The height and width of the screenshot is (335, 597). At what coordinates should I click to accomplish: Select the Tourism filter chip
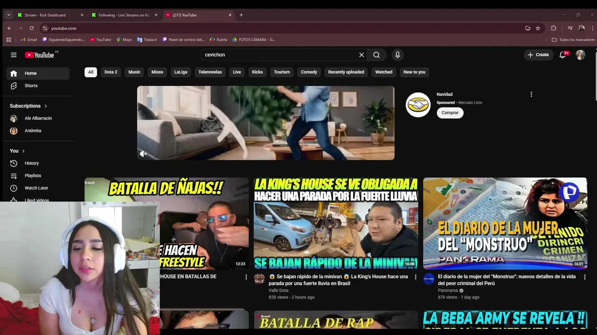point(282,72)
